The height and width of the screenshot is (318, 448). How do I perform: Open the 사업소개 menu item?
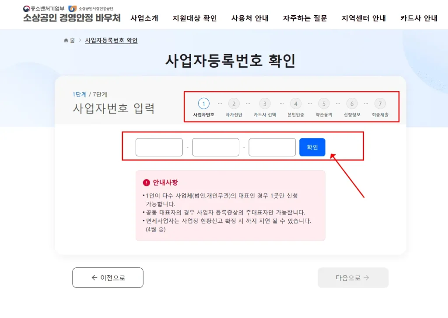tap(145, 18)
